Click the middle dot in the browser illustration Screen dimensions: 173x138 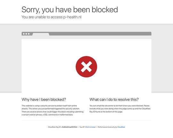(x=26, y=34)
